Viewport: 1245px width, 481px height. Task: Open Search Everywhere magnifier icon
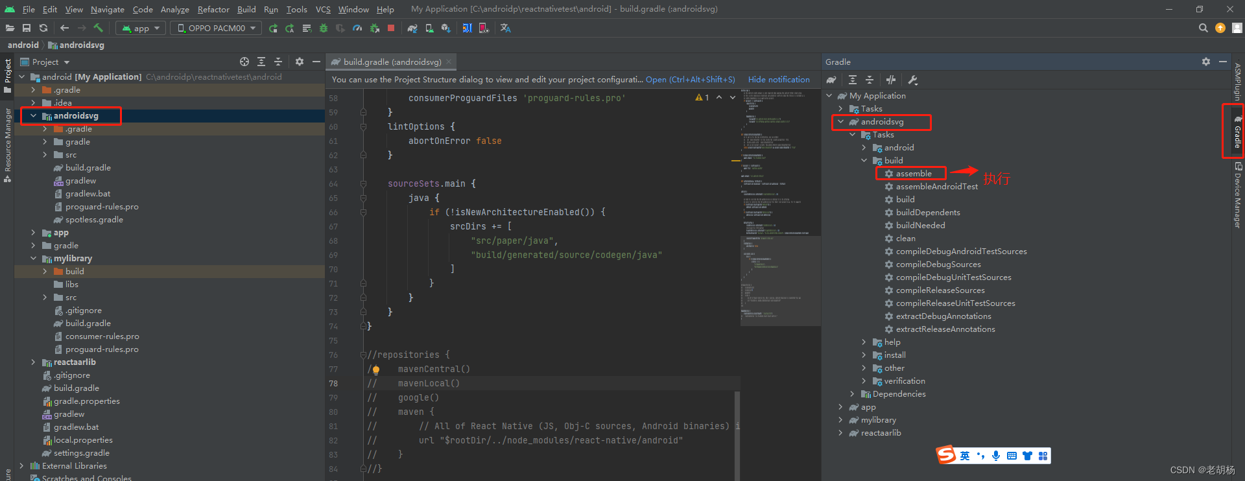pos(1203,28)
